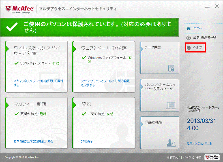The height and width of the screenshot is (162, 223).
Task: Open the ホーム navigation label
Action: click(197, 28)
